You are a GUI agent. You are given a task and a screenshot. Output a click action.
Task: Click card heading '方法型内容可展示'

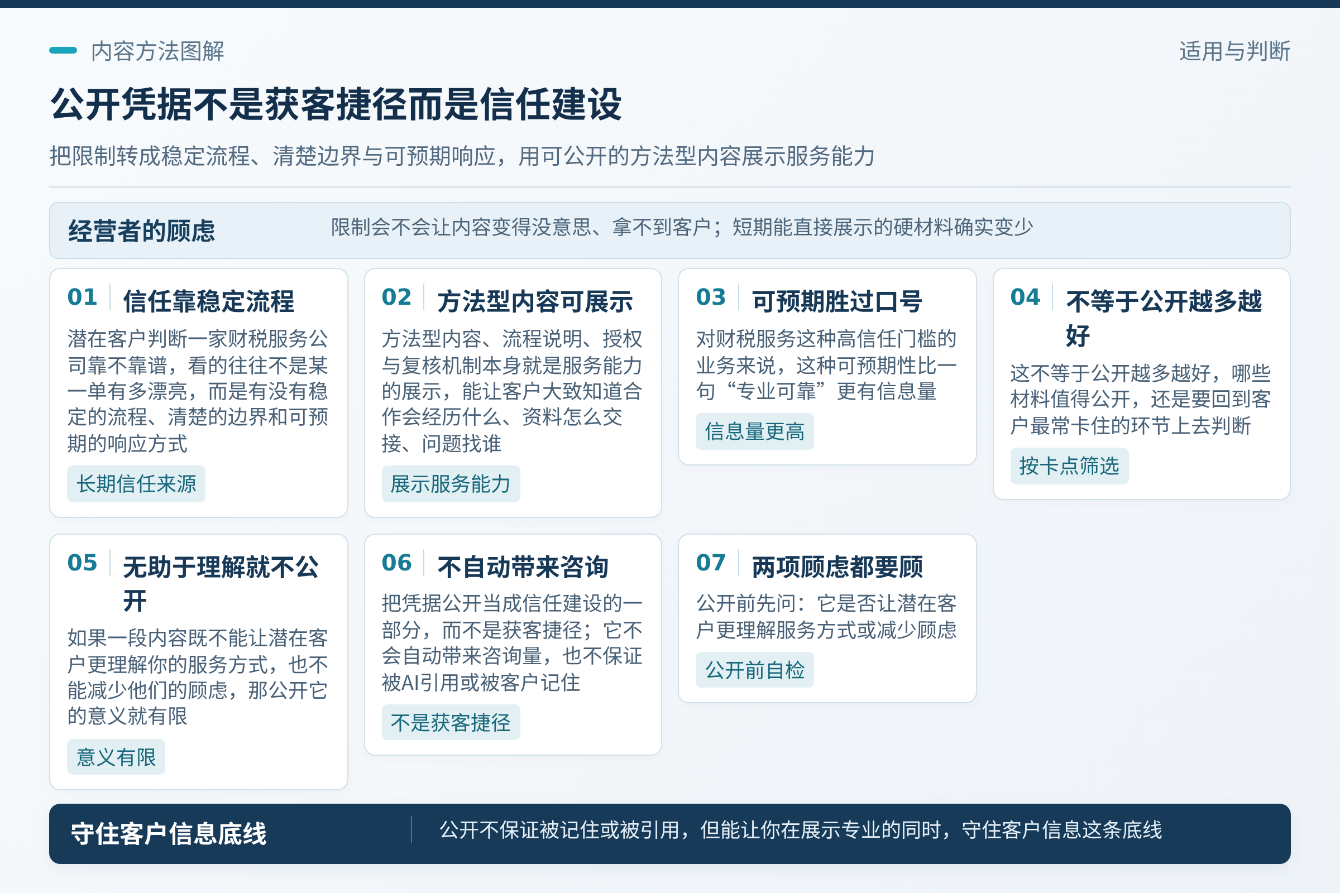click(x=535, y=301)
